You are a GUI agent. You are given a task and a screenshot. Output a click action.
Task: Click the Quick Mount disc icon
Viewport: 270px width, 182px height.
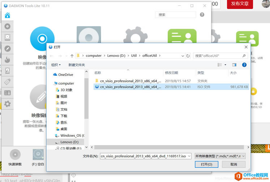(x=15, y=154)
